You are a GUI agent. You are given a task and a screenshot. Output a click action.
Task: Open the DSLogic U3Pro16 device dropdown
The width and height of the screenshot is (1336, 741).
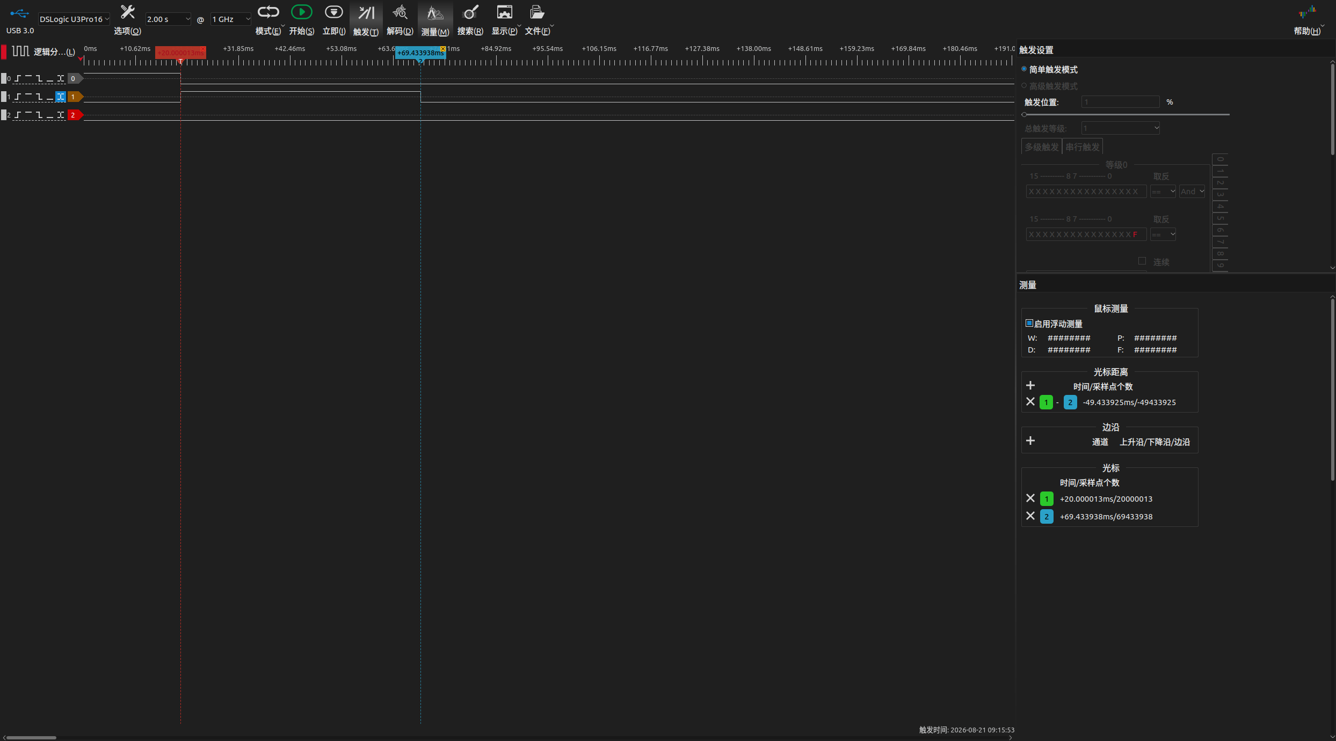click(x=74, y=19)
